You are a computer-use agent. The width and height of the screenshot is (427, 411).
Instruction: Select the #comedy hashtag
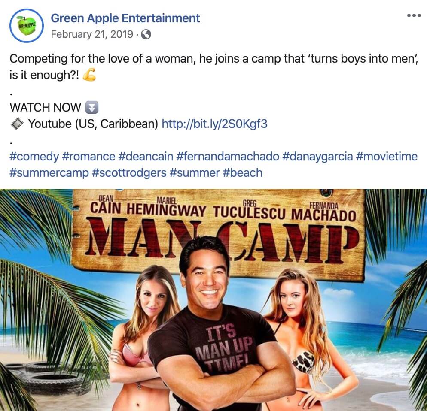pyautogui.click(x=34, y=157)
